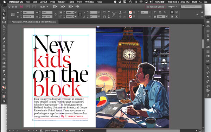Close the Generation_TYPE_sketch document tab
The image size is (211, 132).
tap(10, 22)
